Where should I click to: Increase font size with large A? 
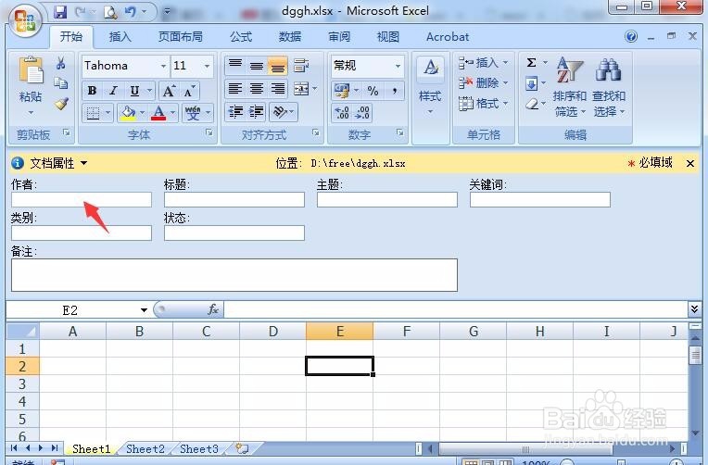pos(169,91)
